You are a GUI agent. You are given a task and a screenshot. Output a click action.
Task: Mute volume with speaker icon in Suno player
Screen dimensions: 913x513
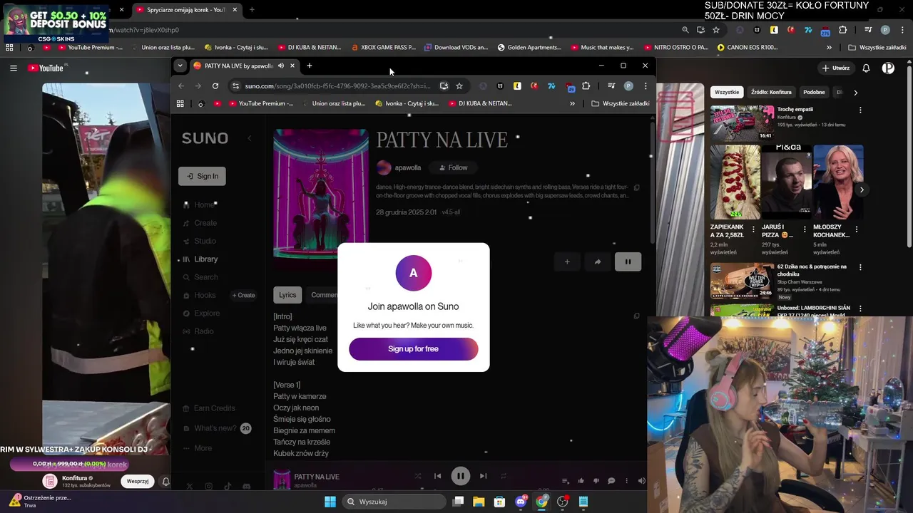coord(641,481)
